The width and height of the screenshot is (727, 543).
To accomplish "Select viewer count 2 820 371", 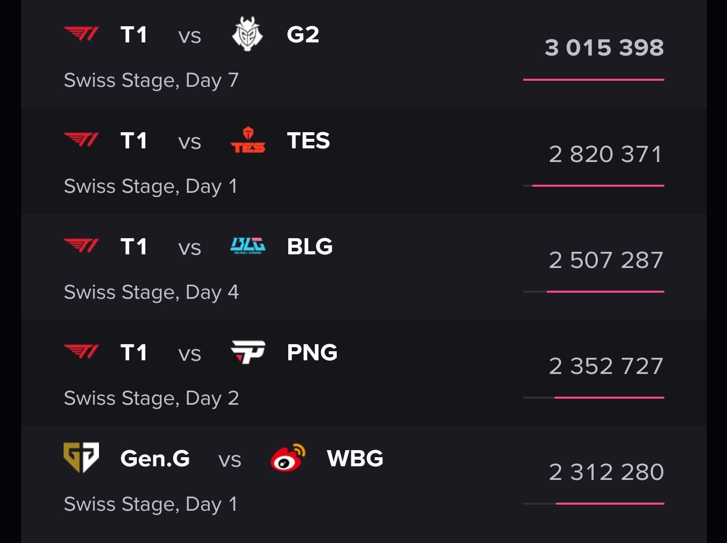I will point(605,154).
